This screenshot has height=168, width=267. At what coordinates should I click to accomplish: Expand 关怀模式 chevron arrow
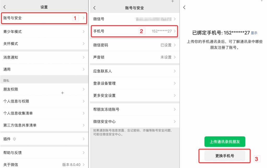click(x=83, y=44)
